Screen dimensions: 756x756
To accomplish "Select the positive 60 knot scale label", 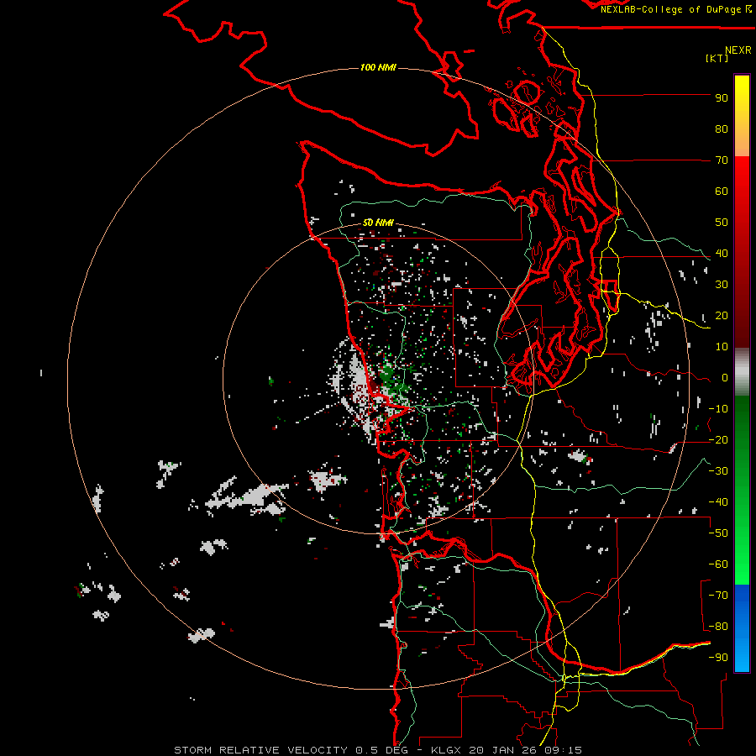I will tap(722, 192).
